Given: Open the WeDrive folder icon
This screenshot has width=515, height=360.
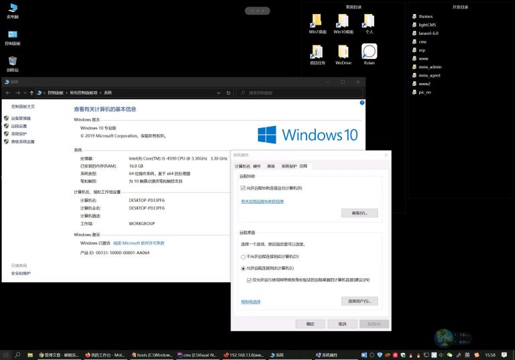Looking at the screenshot, I should tap(343, 54).
